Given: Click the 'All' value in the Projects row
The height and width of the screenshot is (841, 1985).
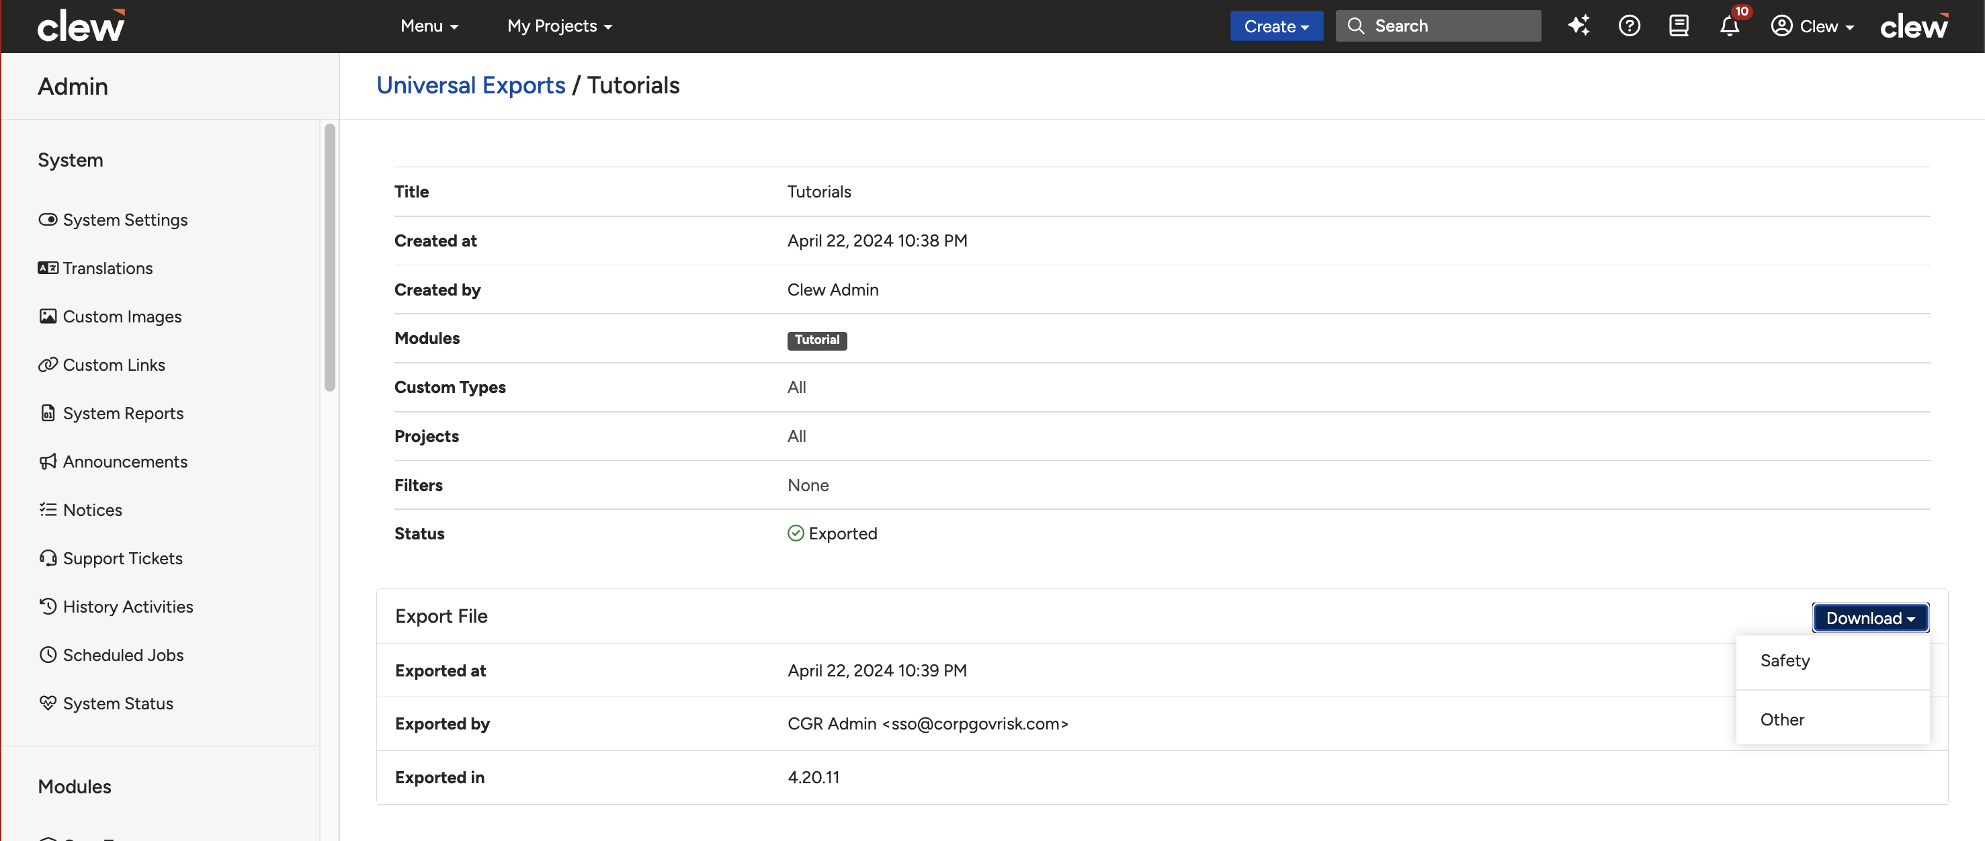Looking at the screenshot, I should [x=797, y=436].
